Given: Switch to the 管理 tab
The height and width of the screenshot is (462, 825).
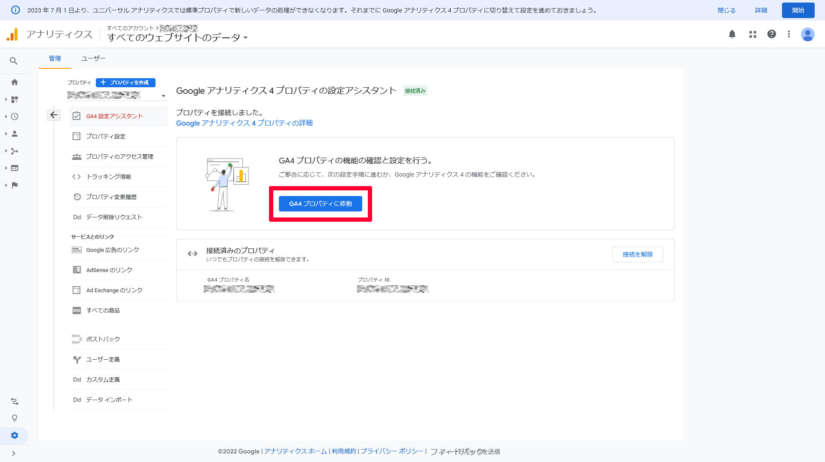Looking at the screenshot, I should pyautogui.click(x=55, y=58).
